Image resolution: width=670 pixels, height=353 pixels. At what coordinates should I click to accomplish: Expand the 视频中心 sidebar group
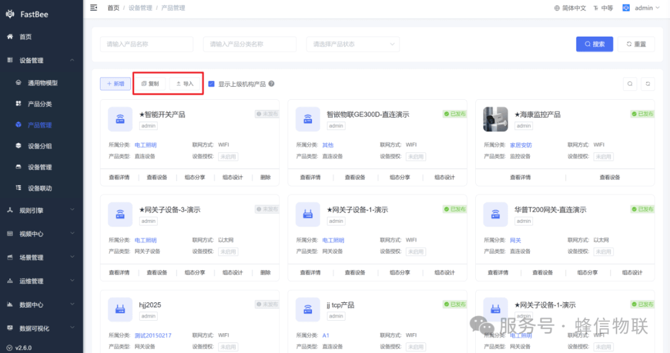click(x=42, y=233)
